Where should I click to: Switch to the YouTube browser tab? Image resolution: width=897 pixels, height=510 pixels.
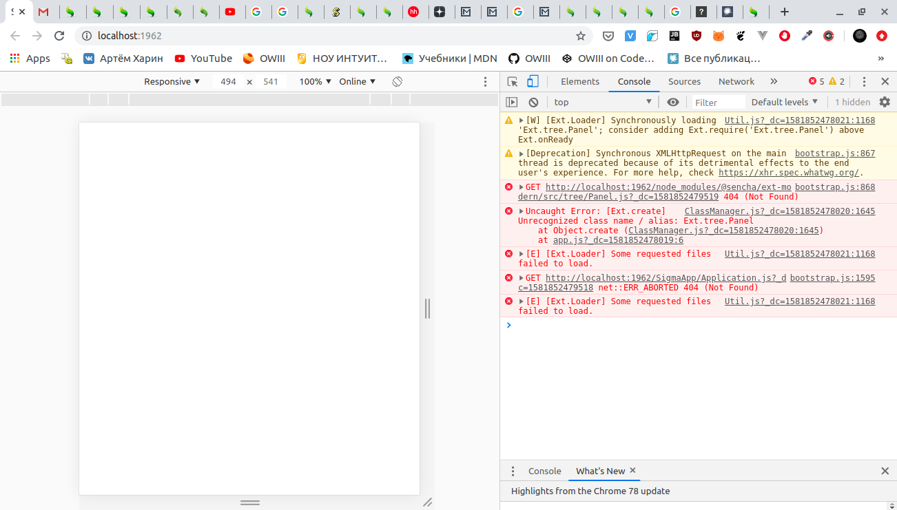click(230, 12)
